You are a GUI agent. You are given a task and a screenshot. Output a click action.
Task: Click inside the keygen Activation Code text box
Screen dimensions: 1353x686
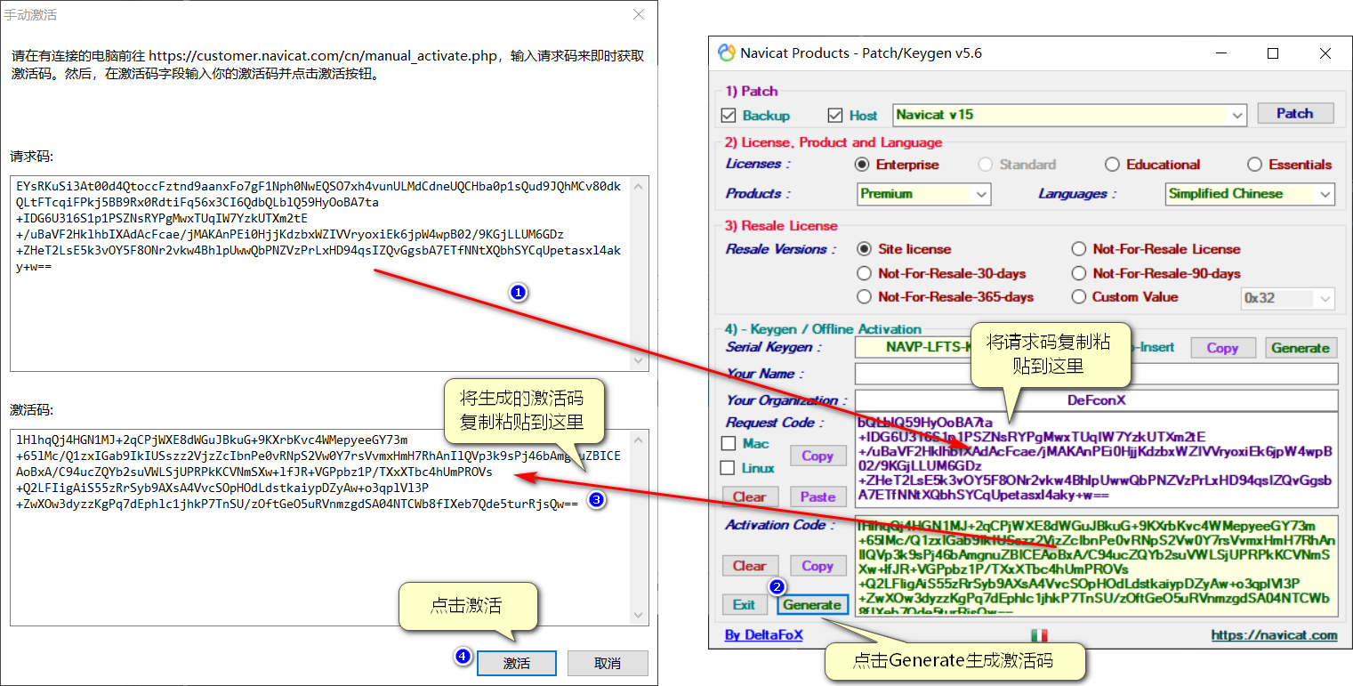(x=1096, y=566)
